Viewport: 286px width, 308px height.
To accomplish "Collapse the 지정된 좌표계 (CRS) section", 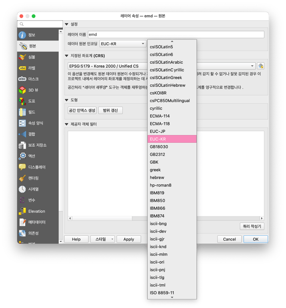I will 66,56.
